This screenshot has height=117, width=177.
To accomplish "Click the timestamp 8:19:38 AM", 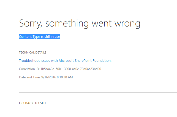I will click(65, 77).
